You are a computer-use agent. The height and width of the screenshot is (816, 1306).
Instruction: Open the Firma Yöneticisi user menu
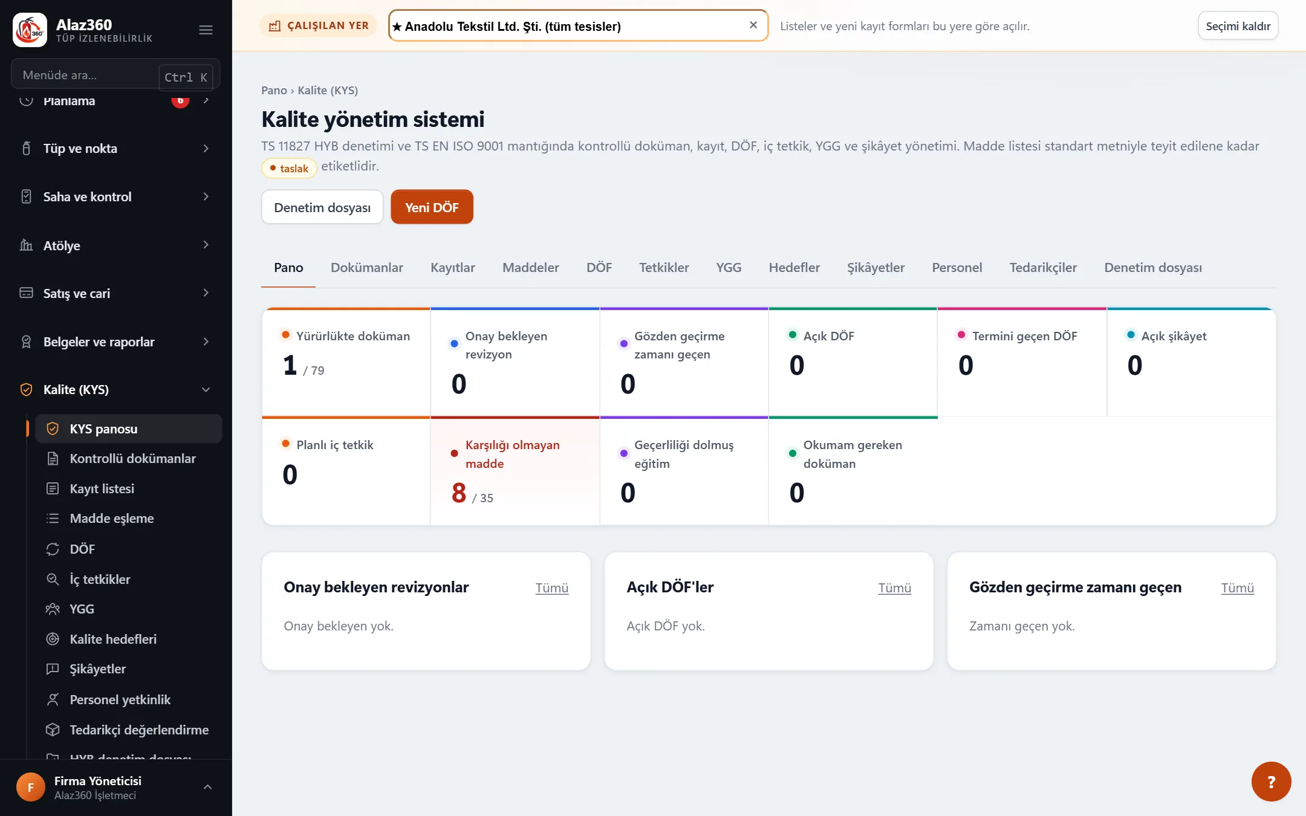pyautogui.click(x=115, y=788)
